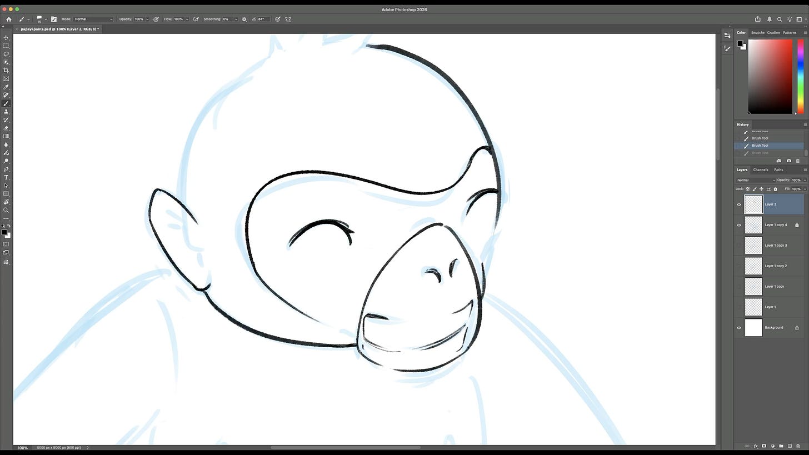Open the layer Fill dropdown arrow
This screenshot has height=455, width=809.
pos(805,189)
